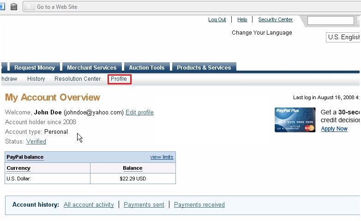Click the Change Your Language label
This screenshot has height=221, width=361.
click(262, 33)
